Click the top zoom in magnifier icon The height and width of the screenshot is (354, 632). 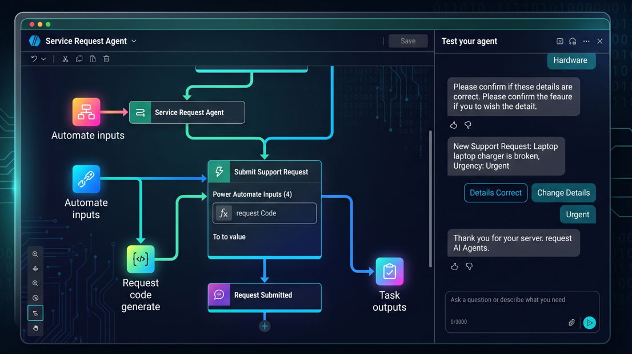coord(35,254)
